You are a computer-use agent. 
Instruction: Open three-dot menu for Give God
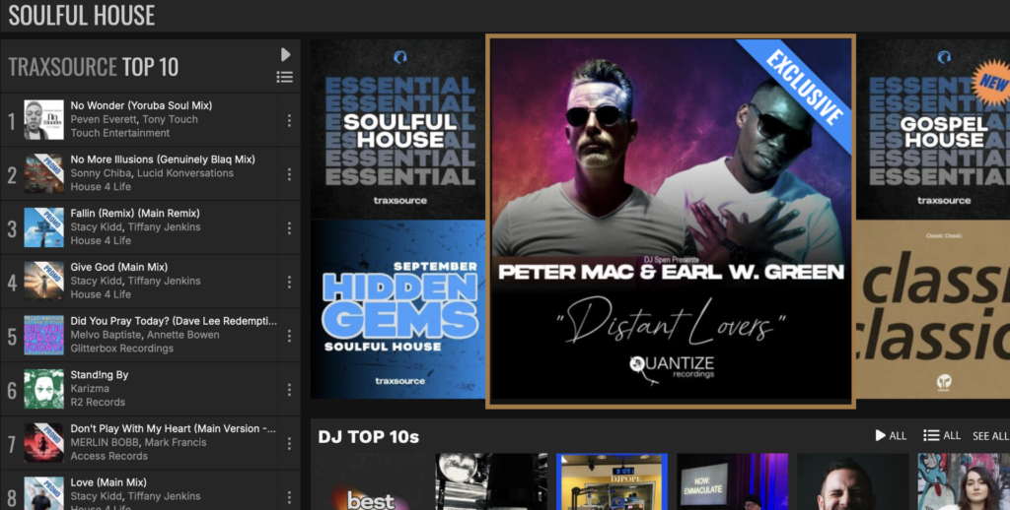tap(289, 282)
